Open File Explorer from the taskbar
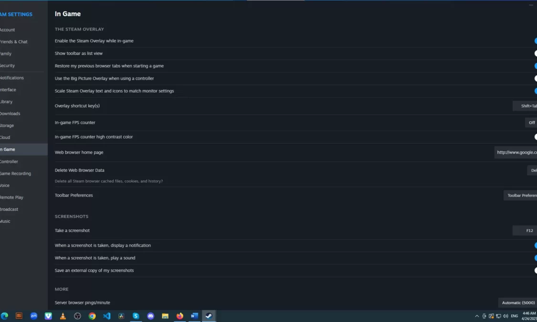Viewport: 537px width, 322px height. click(x=165, y=316)
